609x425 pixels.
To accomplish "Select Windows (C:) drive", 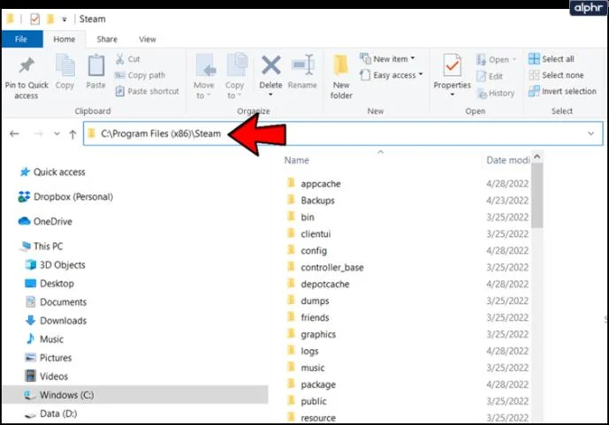I will click(135, 395).
